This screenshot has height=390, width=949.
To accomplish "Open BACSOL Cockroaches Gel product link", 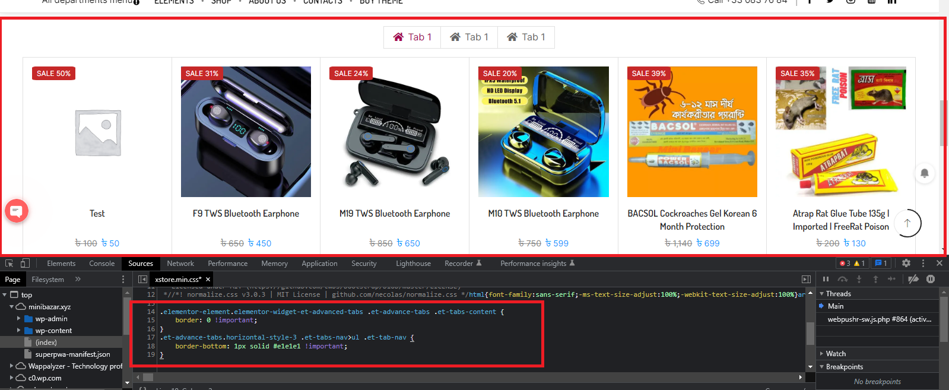I will [692, 220].
